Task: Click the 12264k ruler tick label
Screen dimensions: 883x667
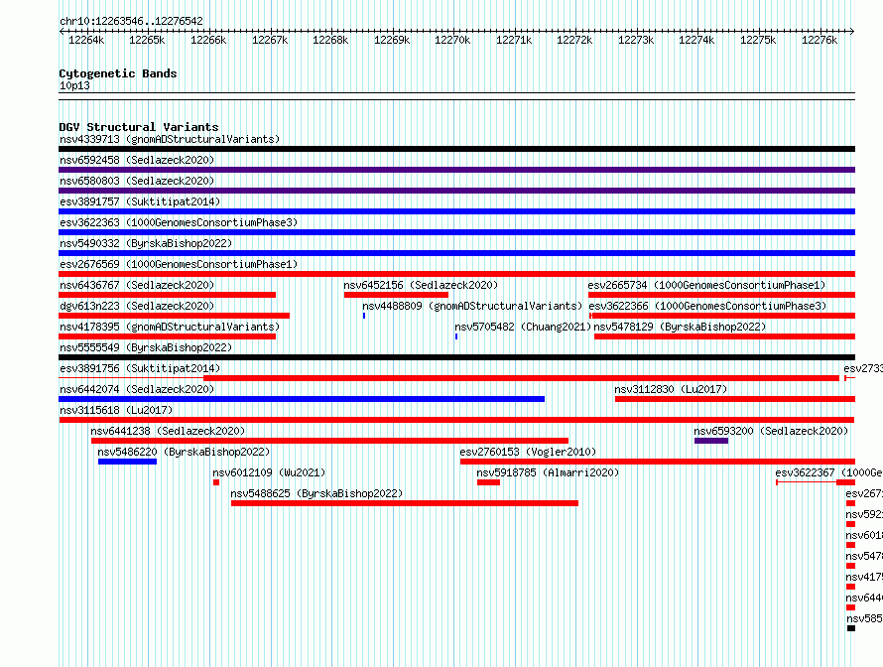Action: pos(86,40)
